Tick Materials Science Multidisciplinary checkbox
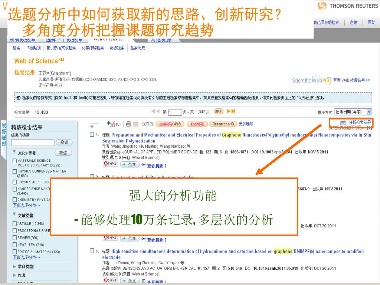Screen dimensions: 380x285 coord(14,161)
